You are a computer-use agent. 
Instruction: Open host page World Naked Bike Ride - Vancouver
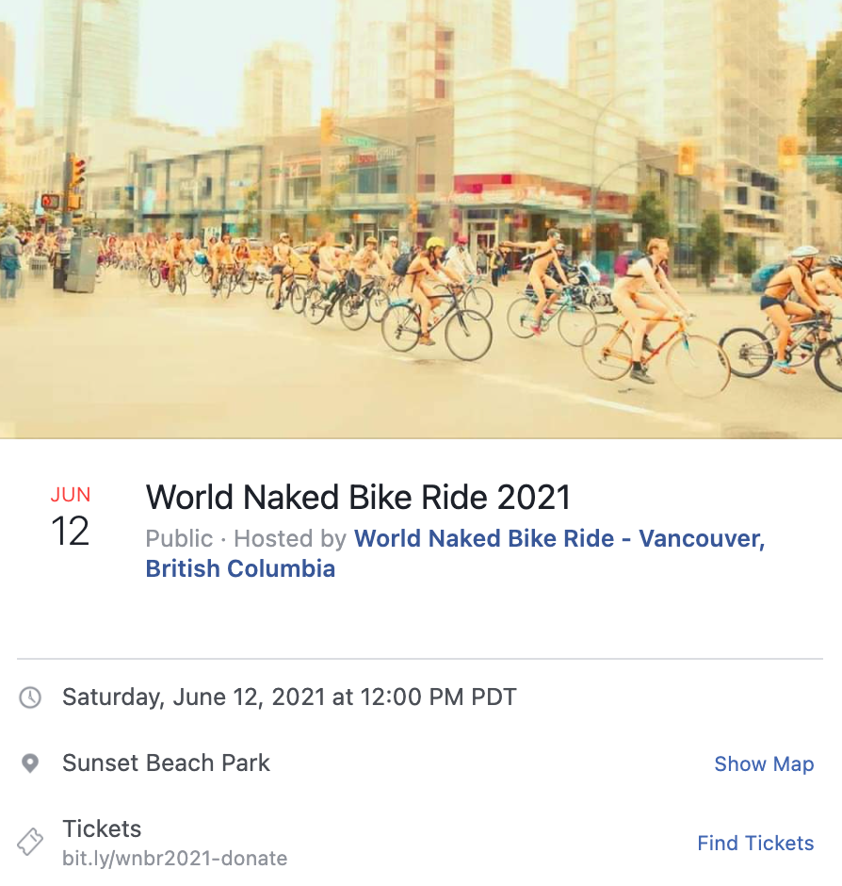pos(558,539)
